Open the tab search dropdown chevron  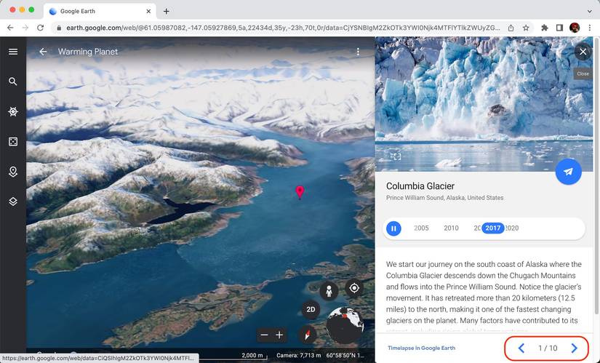[x=590, y=11]
